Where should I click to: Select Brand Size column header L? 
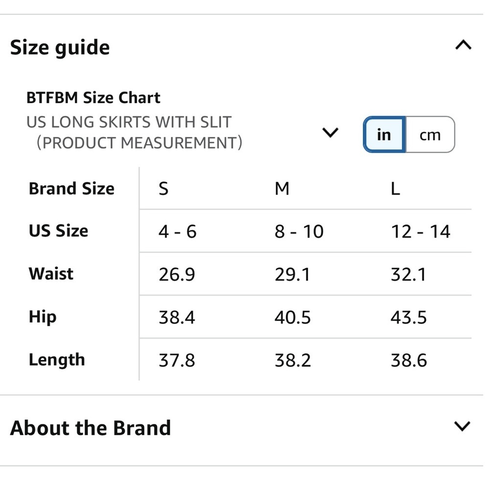click(394, 188)
